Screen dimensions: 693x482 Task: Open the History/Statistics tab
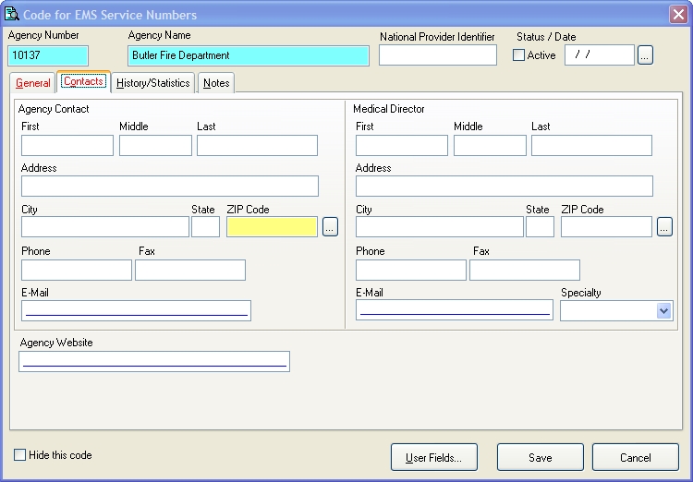tap(152, 83)
